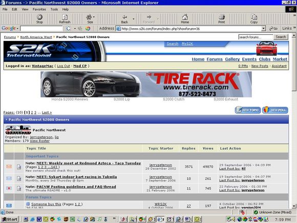Image resolution: width=297 pixels, height=223 pixels.
Task: Click North America West breadcrumb link
Action: [x=36, y=37]
